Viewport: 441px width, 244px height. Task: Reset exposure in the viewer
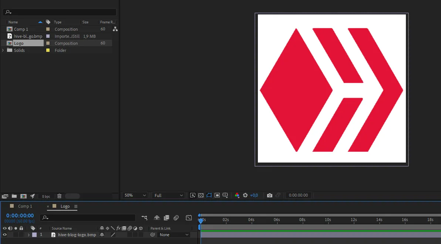point(245,195)
